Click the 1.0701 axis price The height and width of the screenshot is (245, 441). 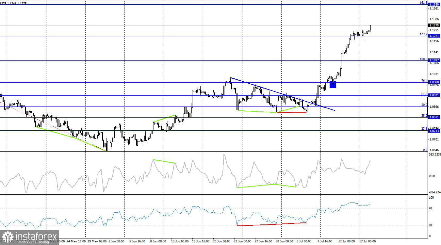(x=434, y=139)
